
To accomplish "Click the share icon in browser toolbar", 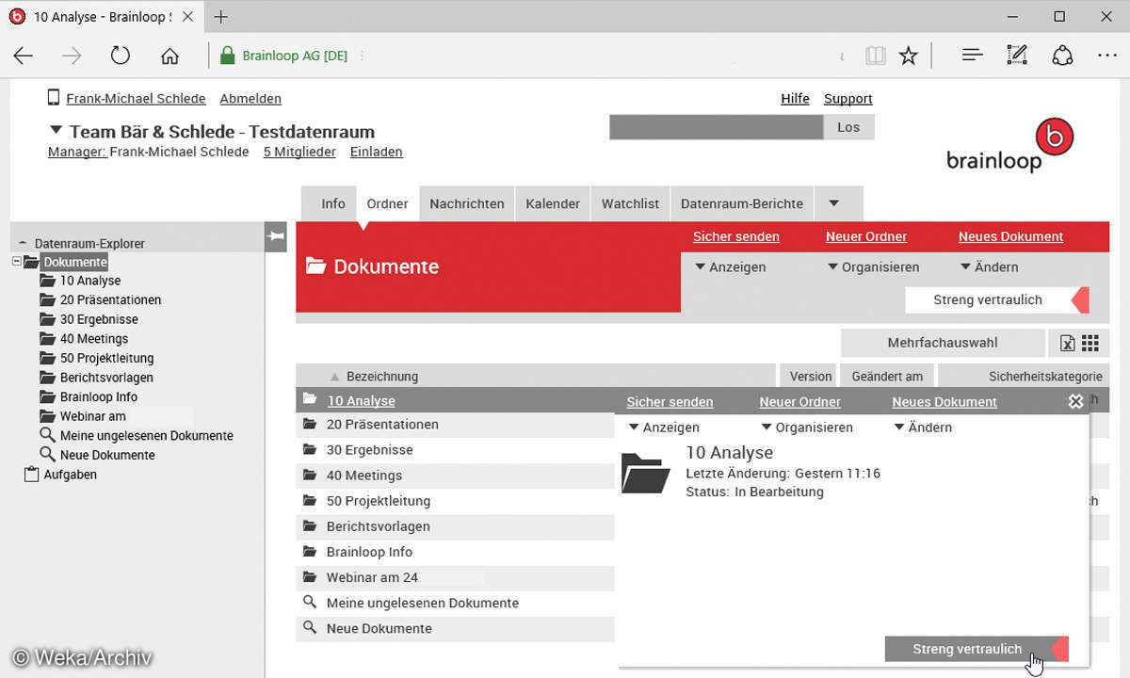I will click(x=1062, y=56).
